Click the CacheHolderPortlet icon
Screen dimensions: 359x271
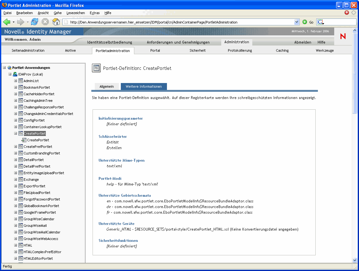click(21, 94)
